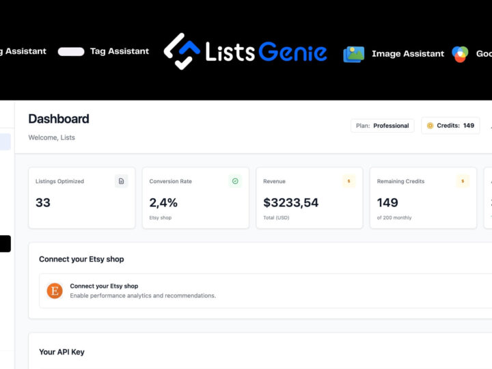Click the black button on the sidebar
Image resolution: width=492 pixels, height=369 pixels.
coord(5,243)
